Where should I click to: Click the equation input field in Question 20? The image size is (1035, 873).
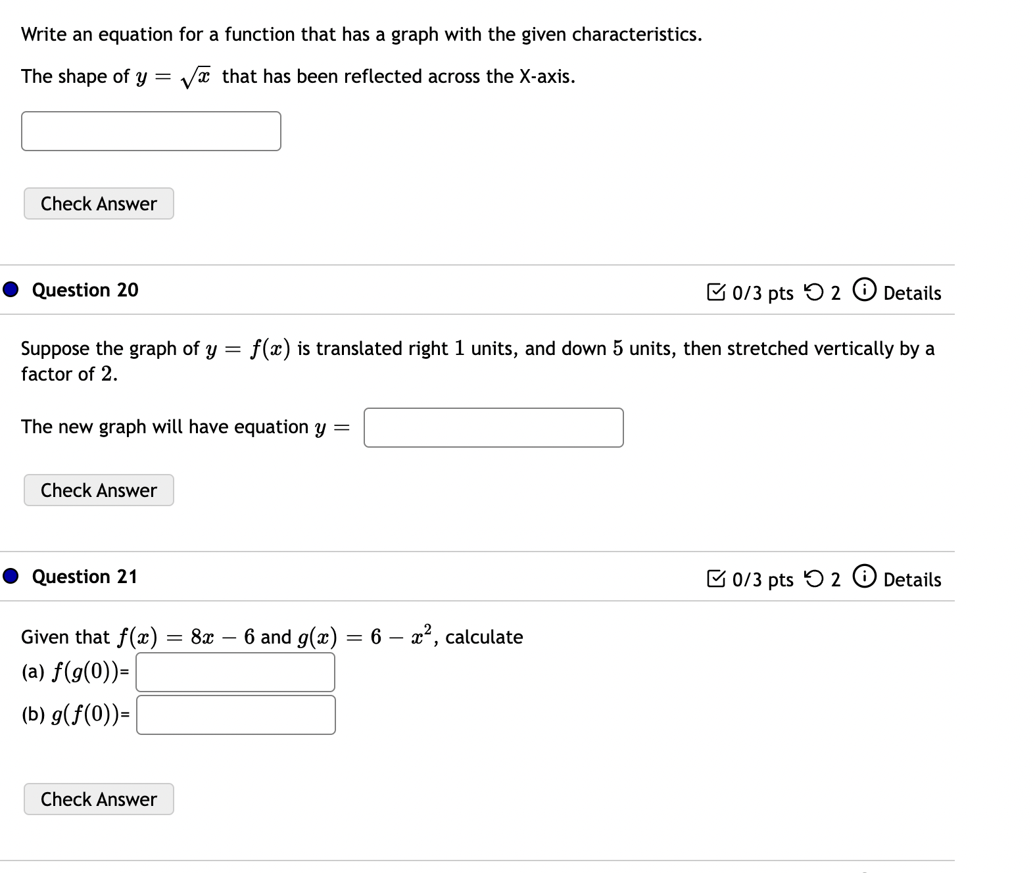(493, 427)
